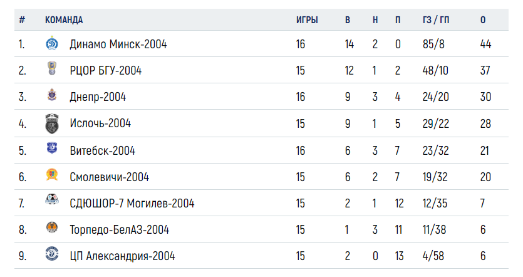Click the ЦП Александрия-2004 round logo
Screen dimensions: 523x277
tap(52, 254)
